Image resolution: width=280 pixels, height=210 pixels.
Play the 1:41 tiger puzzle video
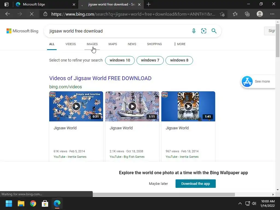pos(188,106)
